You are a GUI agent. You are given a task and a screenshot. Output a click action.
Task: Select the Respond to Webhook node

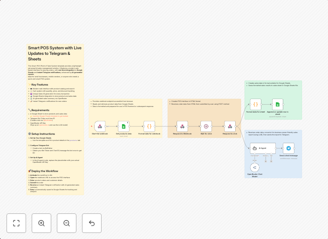pos(182,126)
